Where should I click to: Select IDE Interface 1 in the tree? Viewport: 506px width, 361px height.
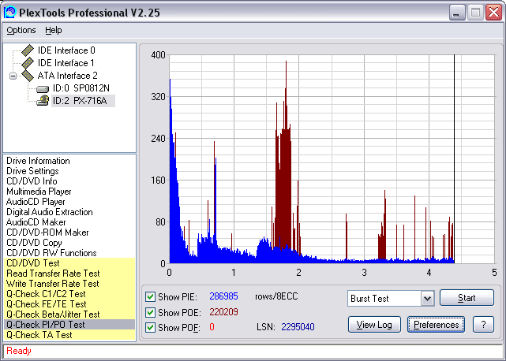point(66,63)
